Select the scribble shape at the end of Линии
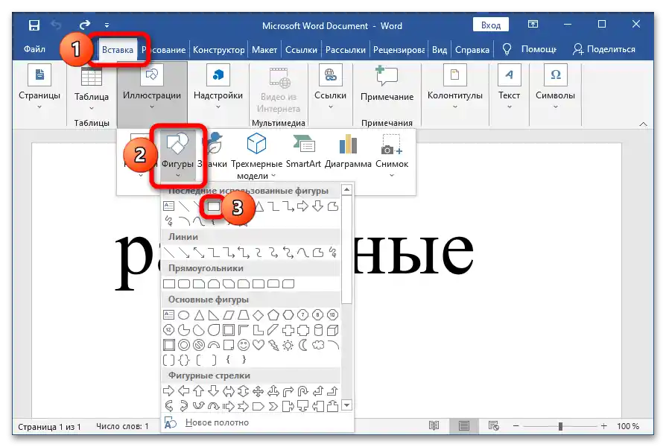Screen dimensions: 666x447 pos(334,253)
